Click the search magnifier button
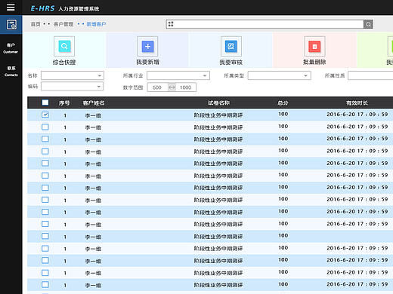Image resolution: width=393 pixels, height=294 pixels. [x=368, y=24]
